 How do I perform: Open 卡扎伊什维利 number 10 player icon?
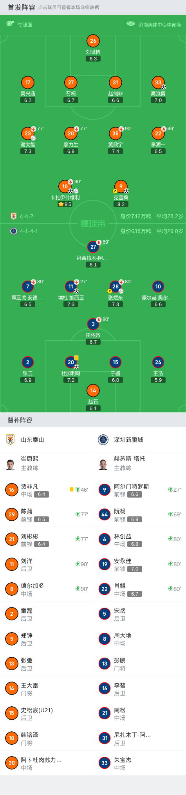pyautogui.click(x=65, y=186)
